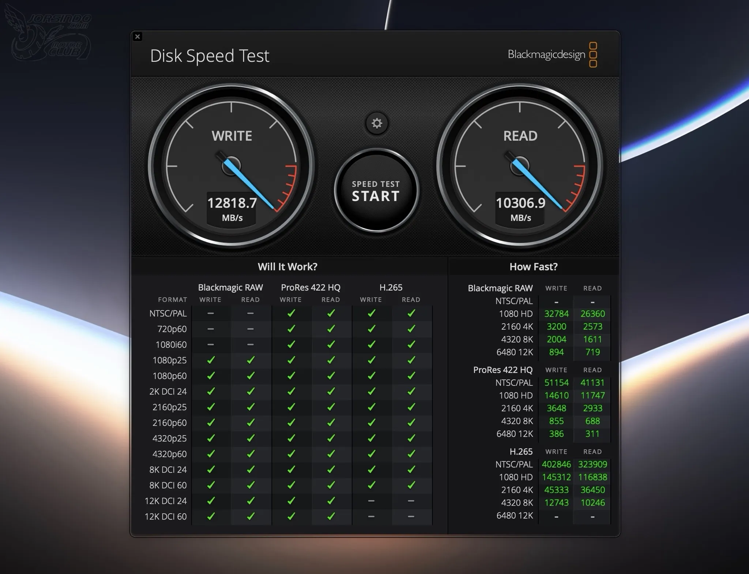Select ProRes NTSC/PAL write value 51154
Viewport: 749px width, 574px height.
[556, 382]
